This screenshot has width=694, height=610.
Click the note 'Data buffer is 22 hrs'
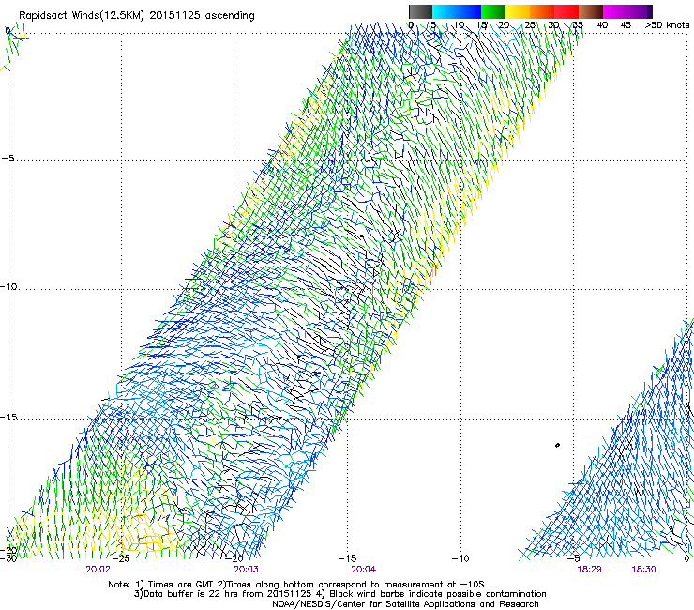[192, 594]
